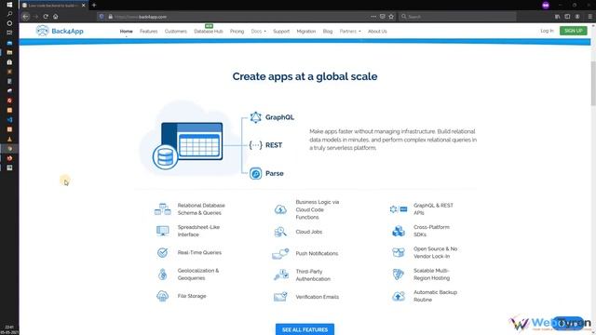Screen dimensions: 596x335
Task: Expand the Docs dropdown menu
Action: click(x=259, y=31)
